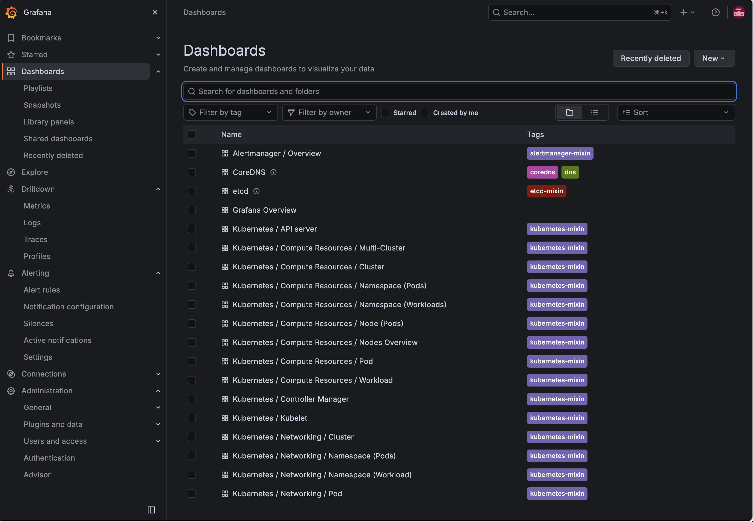Click the green dns tag
753x522 pixels.
click(x=570, y=172)
